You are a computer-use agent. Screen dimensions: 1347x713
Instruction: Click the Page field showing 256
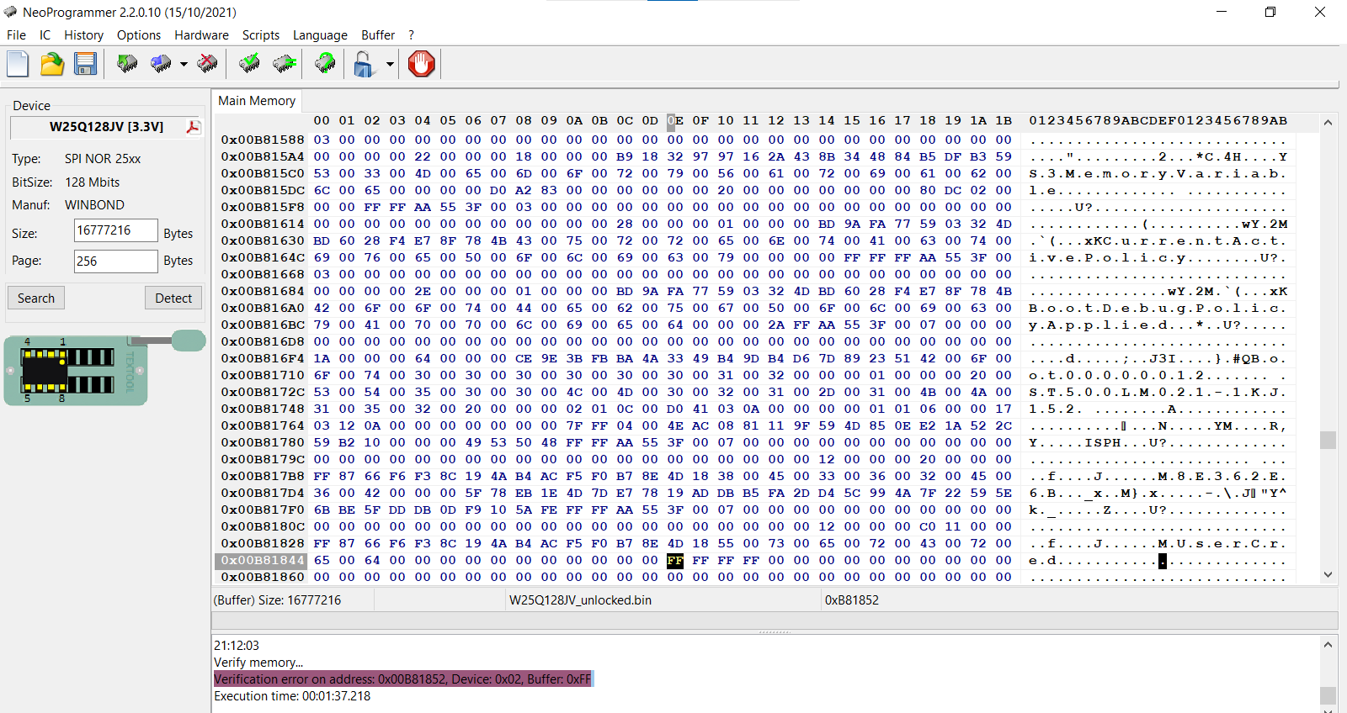click(x=115, y=261)
